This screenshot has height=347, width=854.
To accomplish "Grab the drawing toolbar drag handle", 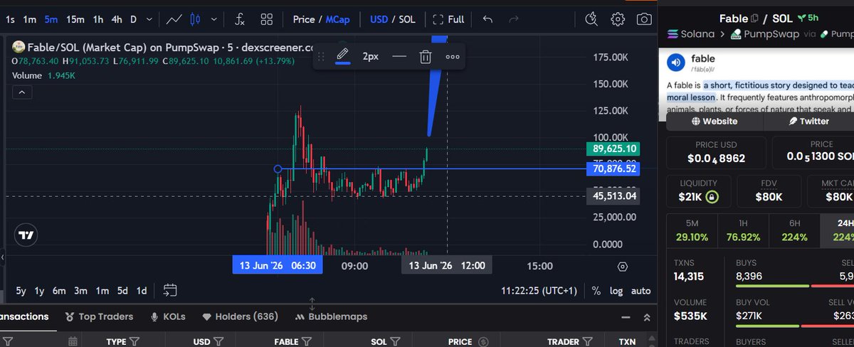I will (321, 56).
